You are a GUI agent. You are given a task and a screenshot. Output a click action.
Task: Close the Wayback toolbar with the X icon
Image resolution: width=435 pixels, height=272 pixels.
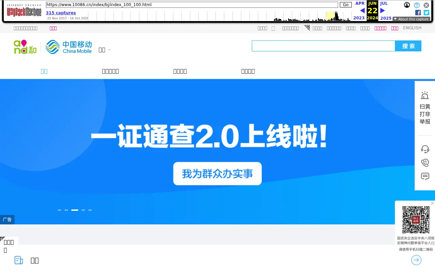tap(426, 5)
